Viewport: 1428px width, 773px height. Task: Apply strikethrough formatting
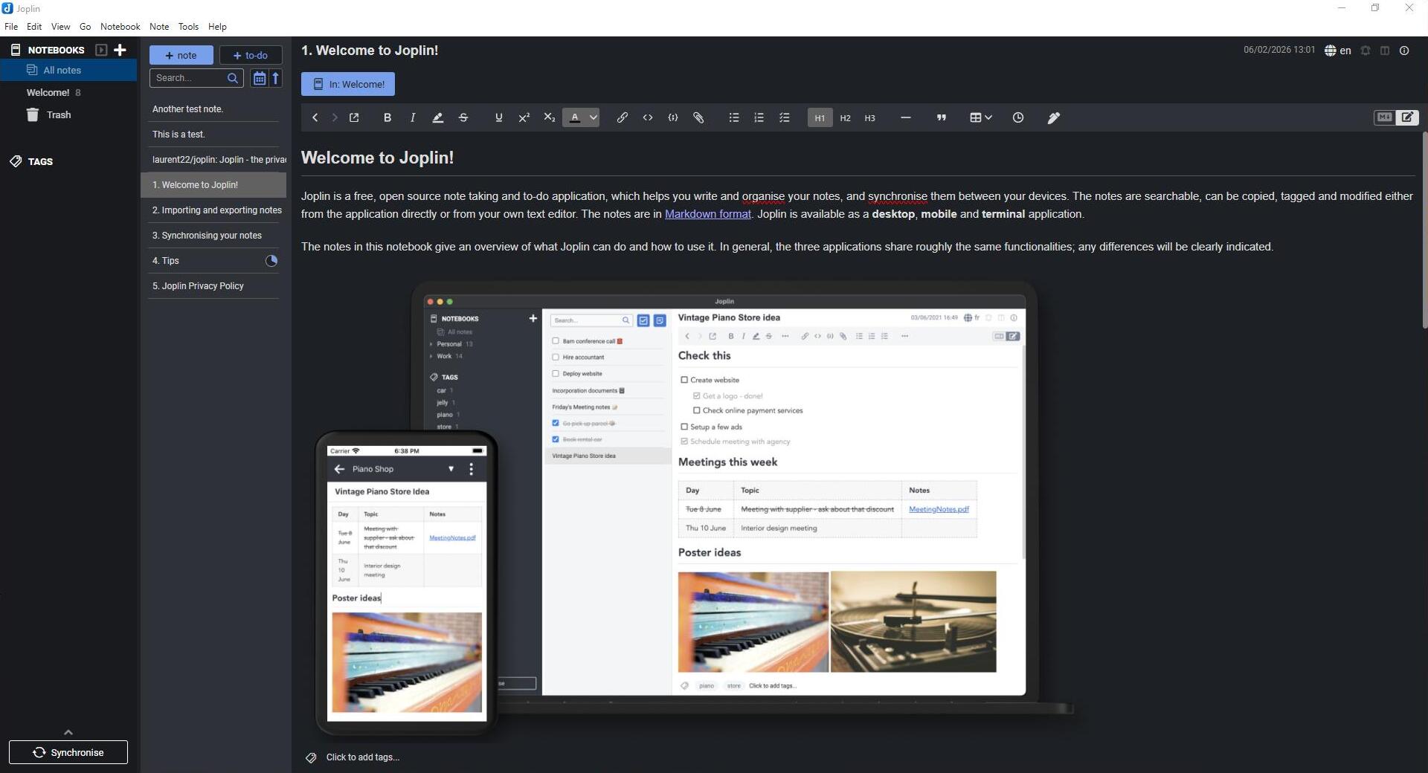tap(463, 117)
